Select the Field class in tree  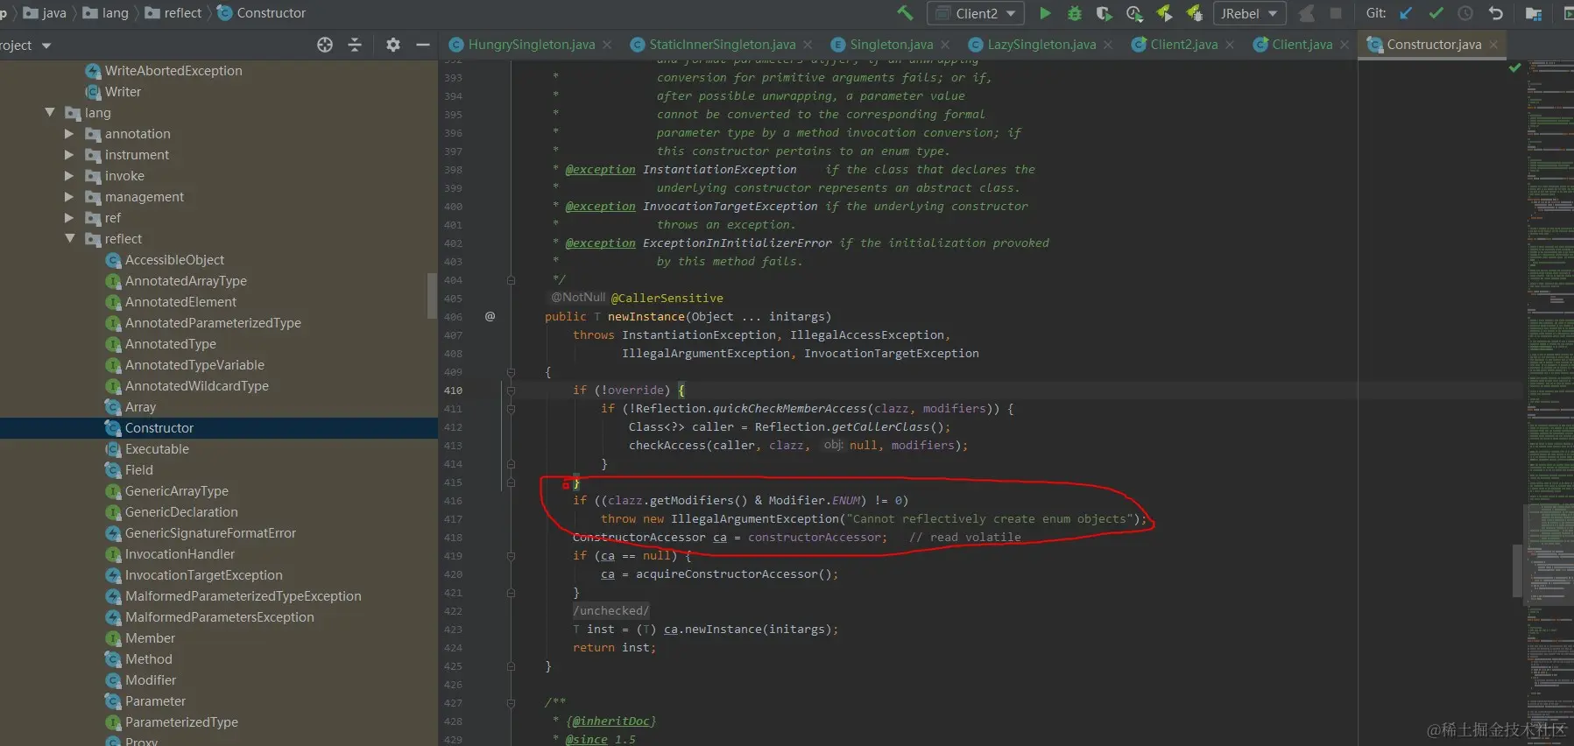(x=138, y=469)
